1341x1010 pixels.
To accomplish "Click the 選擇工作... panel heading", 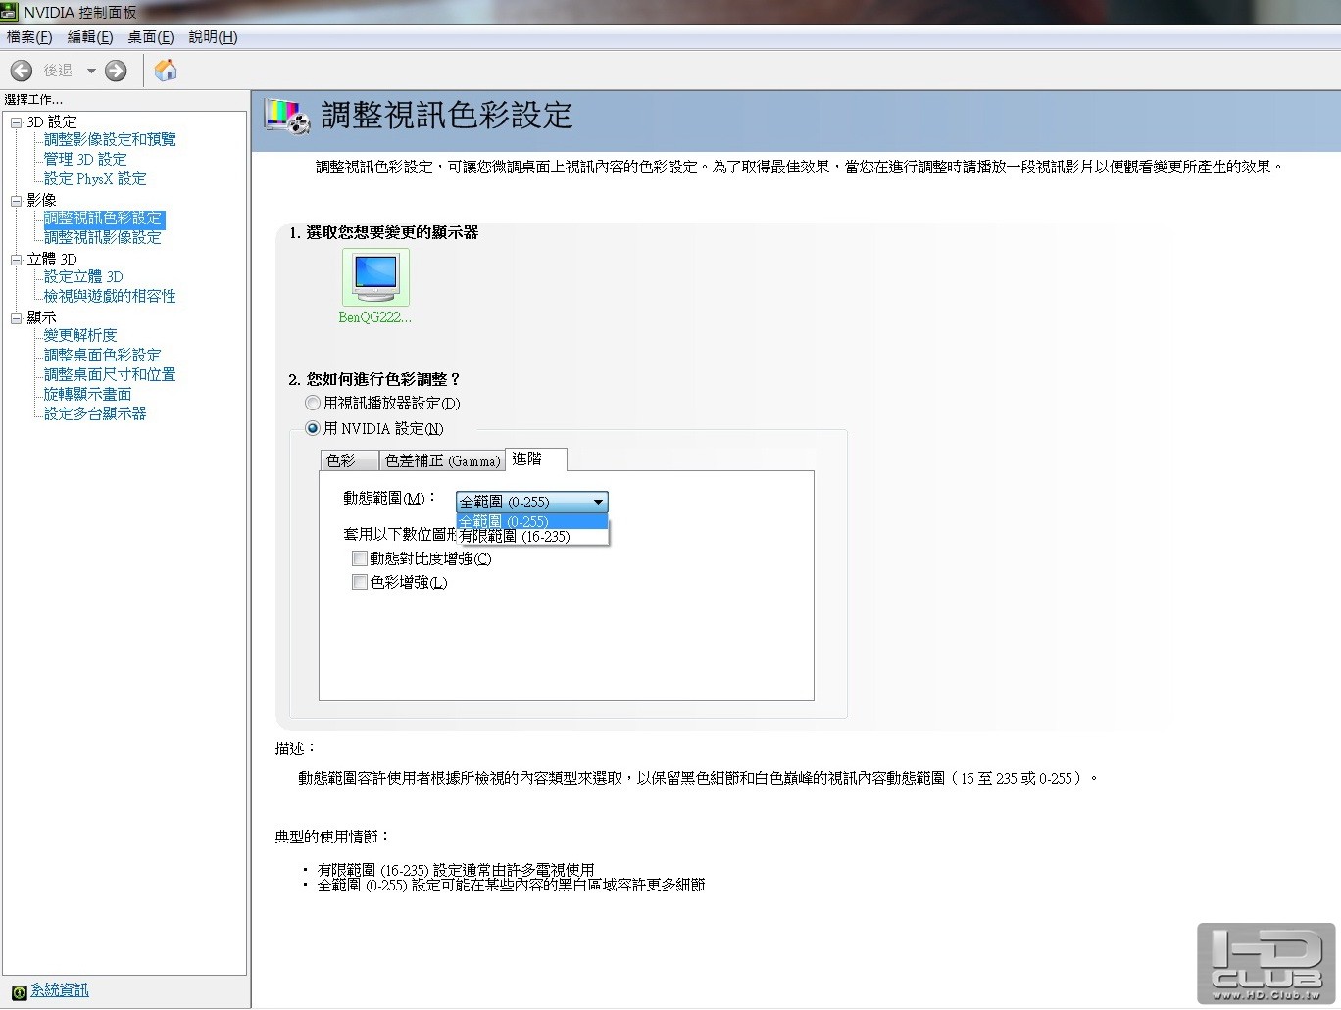I will pyautogui.click(x=34, y=100).
